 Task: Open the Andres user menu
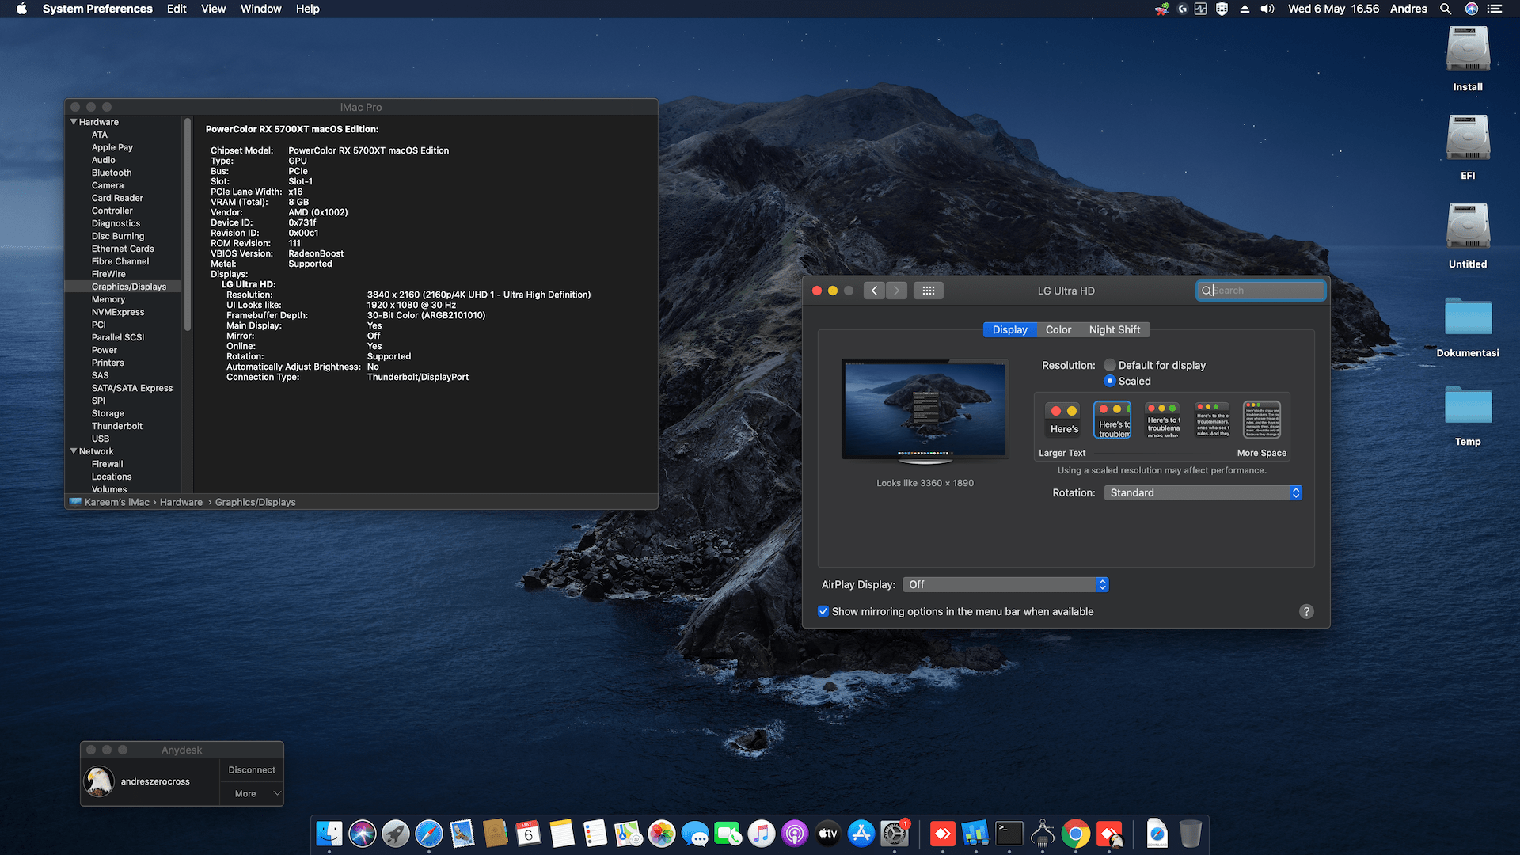click(x=1408, y=9)
